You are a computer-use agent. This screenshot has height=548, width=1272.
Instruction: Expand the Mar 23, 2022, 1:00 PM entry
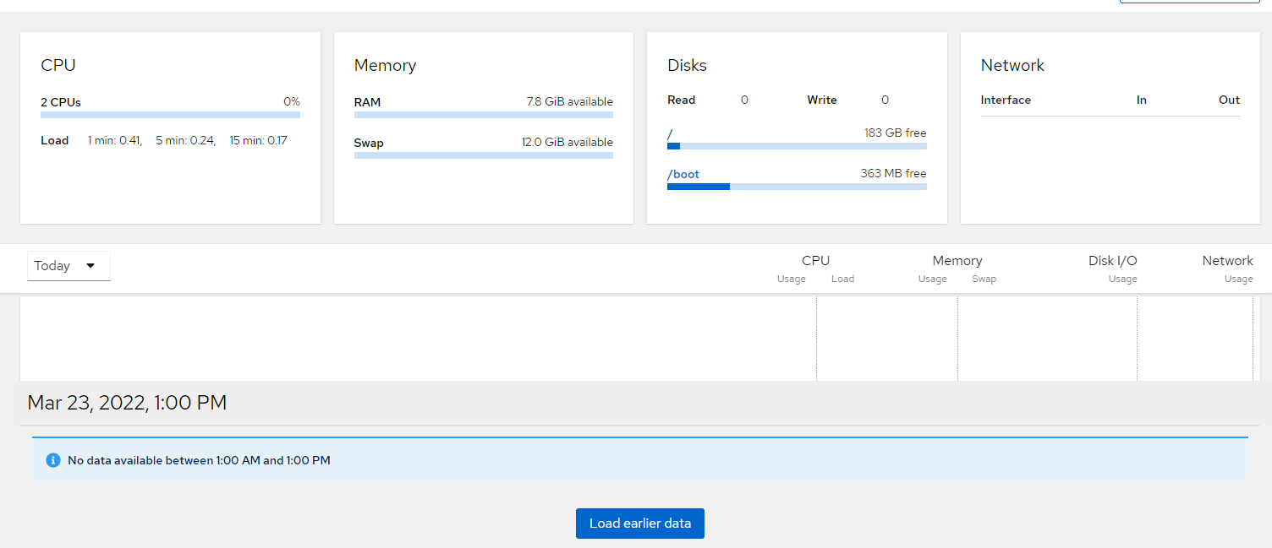pyautogui.click(x=126, y=403)
